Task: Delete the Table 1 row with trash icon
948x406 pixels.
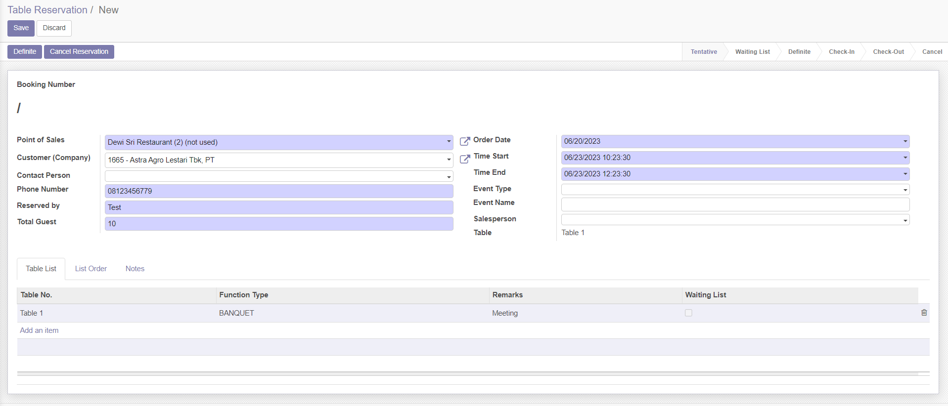Action: [924, 313]
